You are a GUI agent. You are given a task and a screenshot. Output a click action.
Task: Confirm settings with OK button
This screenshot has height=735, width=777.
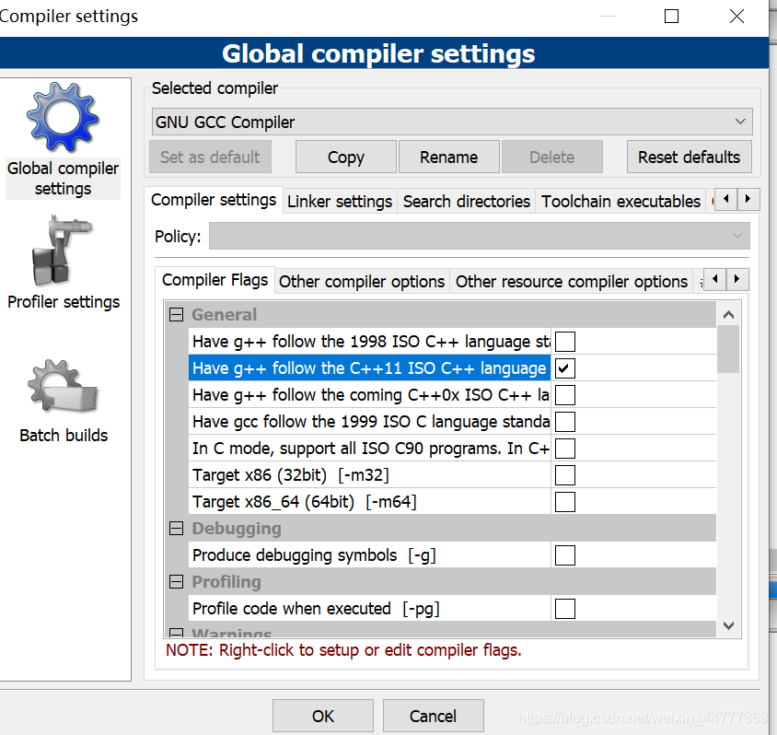(x=323, y=717)
